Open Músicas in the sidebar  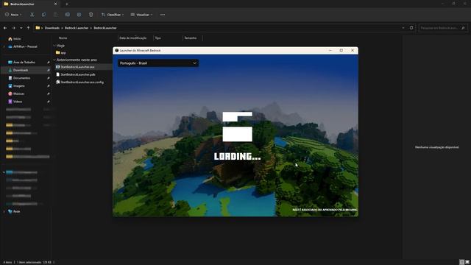[16, 93]
